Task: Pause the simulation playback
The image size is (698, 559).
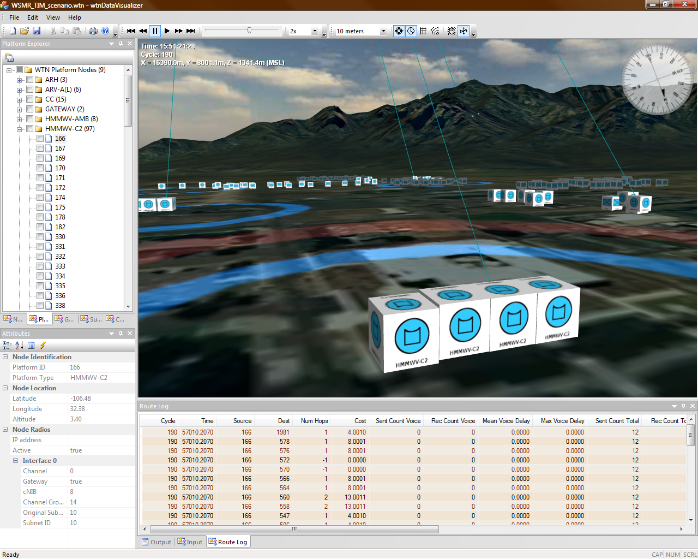Action: [x=155, y=31]
